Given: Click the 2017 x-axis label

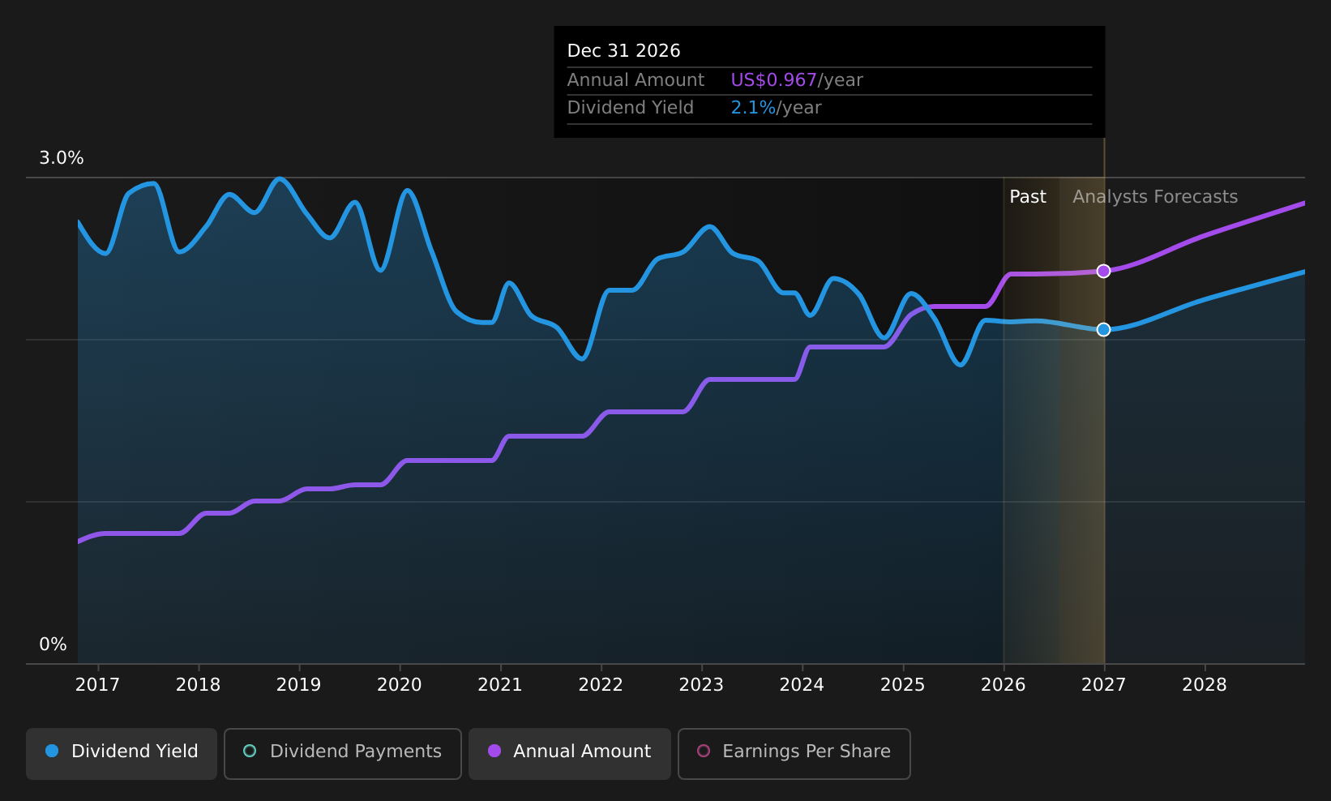Looking at the screenshot, I should pyautogui.click(x=97, y=685).
